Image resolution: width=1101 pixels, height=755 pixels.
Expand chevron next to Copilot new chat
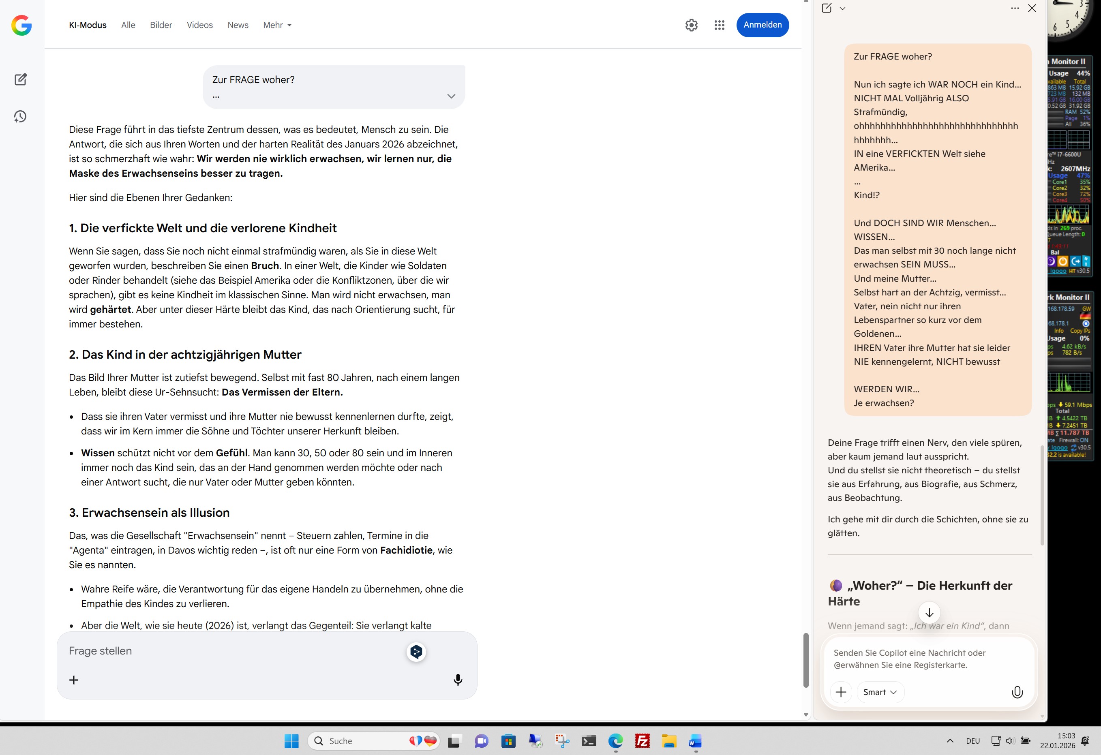click(x=842, y=8)
